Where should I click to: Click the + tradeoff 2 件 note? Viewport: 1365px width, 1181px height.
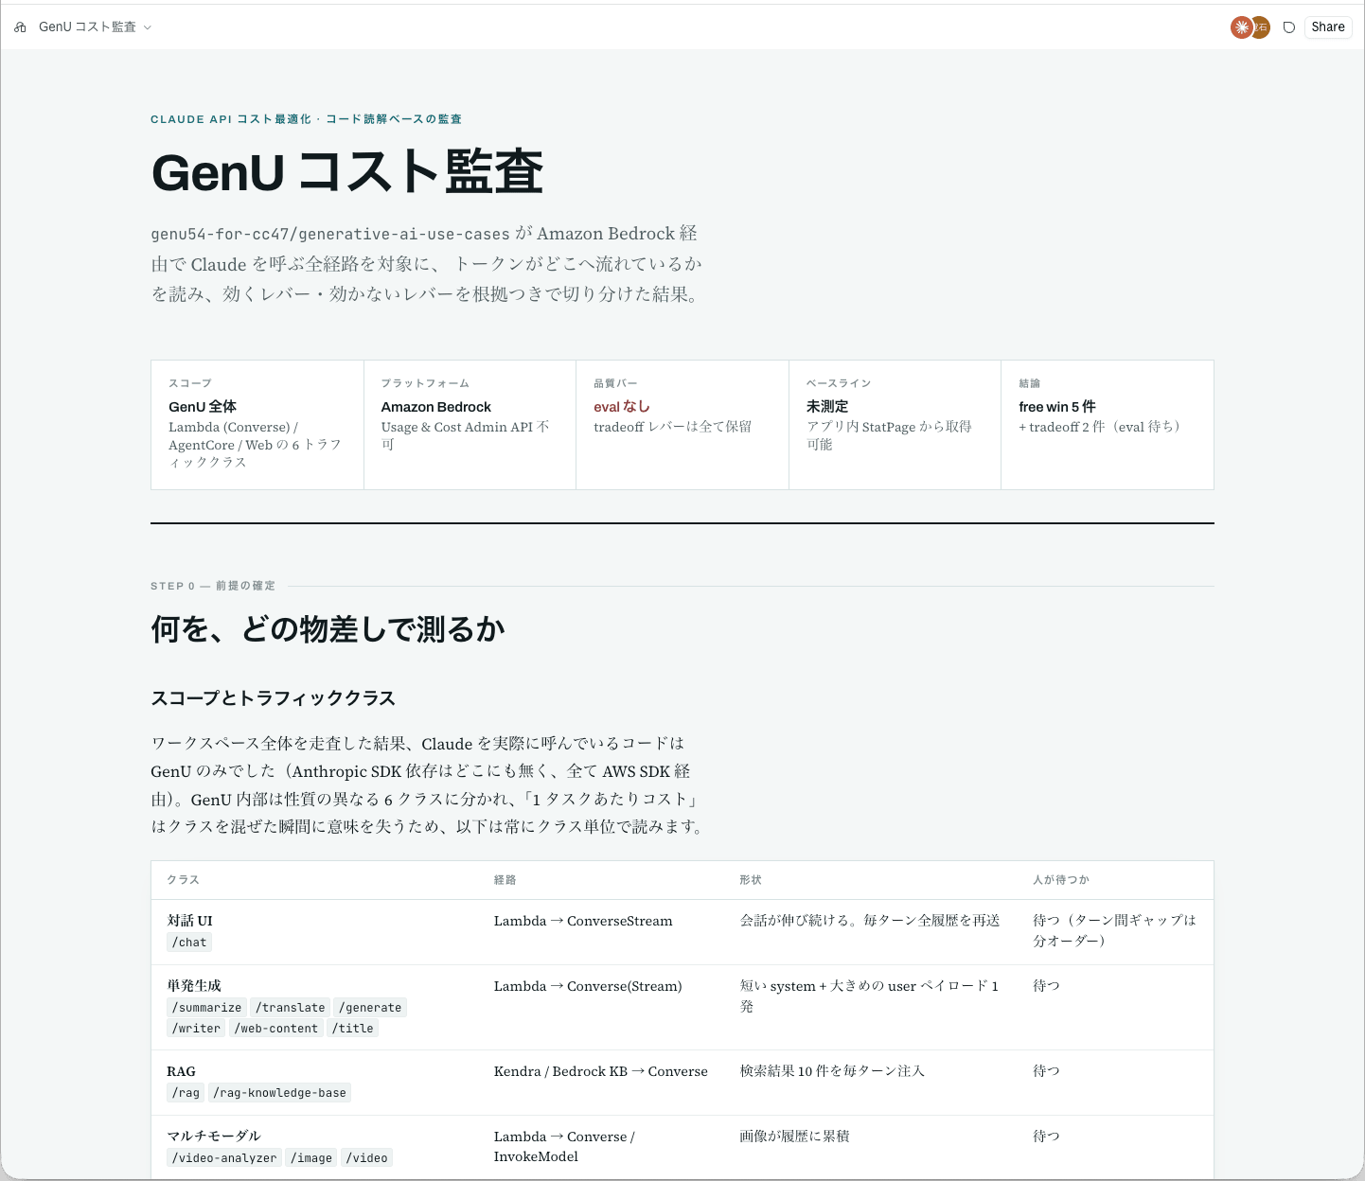pyautogui.click(x=1099, y=427)
